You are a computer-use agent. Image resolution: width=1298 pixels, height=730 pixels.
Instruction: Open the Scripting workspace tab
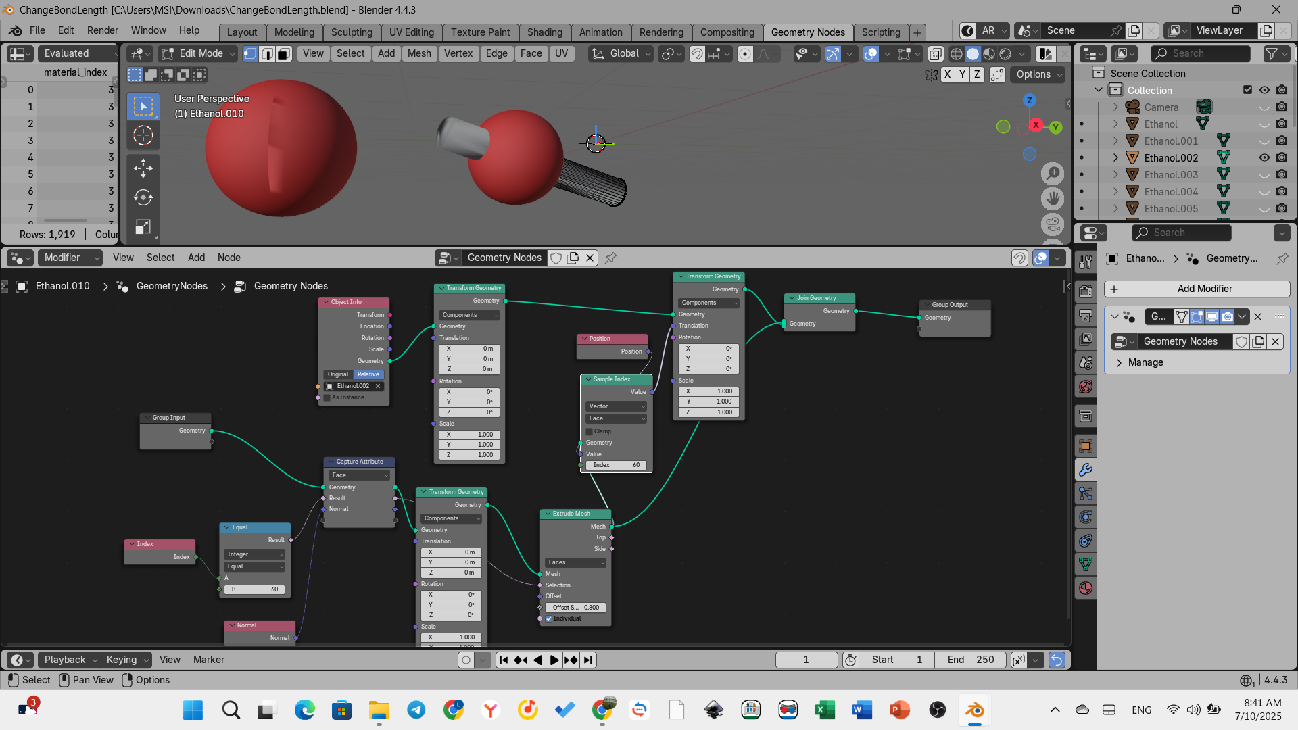(881, 32)
